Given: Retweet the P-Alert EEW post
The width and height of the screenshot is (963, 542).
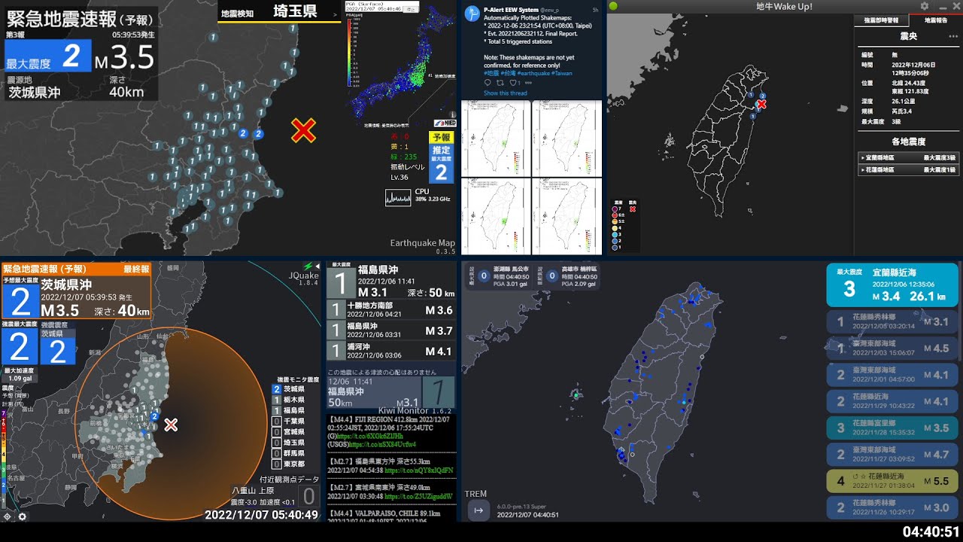Looking at the screenshot, I should point(500,83).
